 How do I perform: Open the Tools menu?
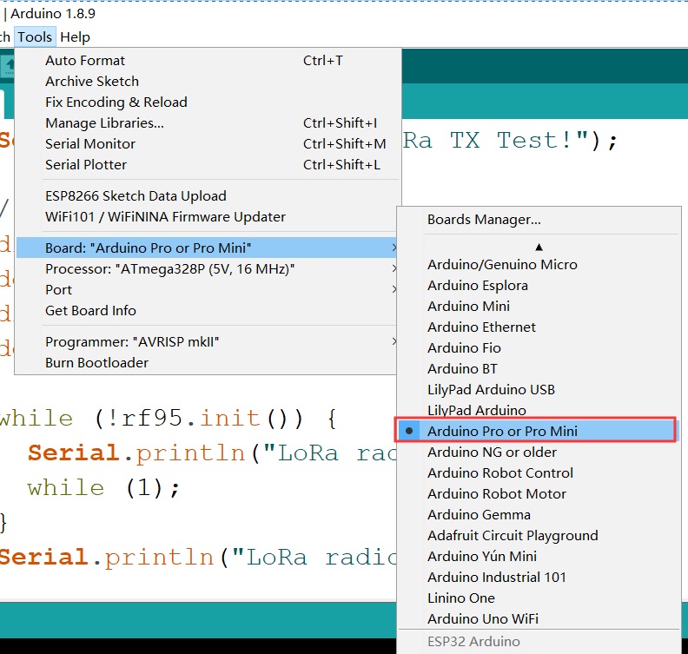(35, 37)
